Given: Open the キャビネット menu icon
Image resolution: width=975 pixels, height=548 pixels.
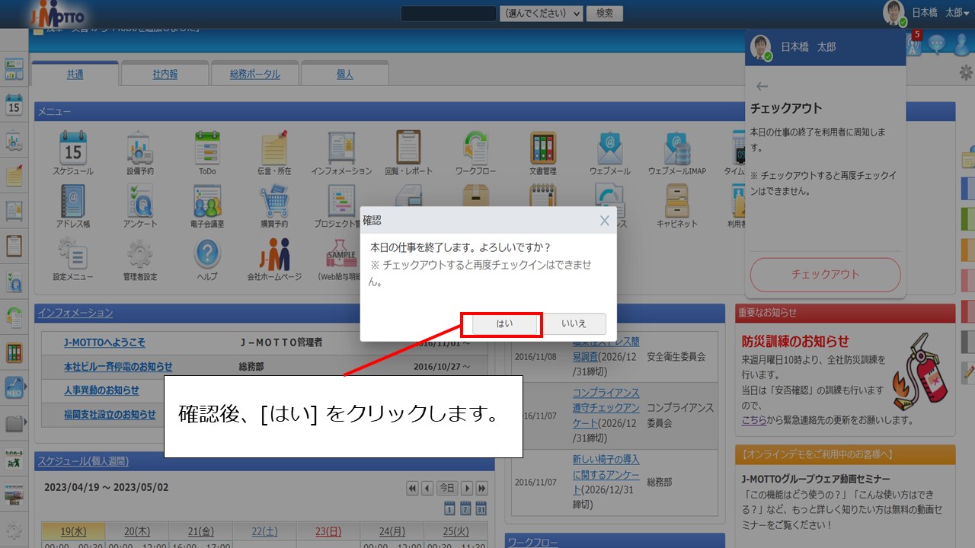Looking at the screenshot, I should 677,200.
